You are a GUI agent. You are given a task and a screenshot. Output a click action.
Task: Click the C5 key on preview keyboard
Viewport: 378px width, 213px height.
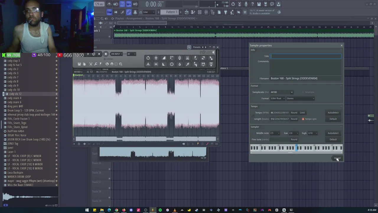[296, 148]
